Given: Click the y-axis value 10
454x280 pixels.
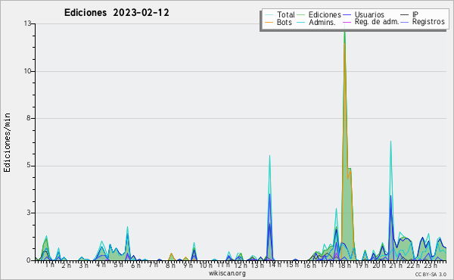Looking at the screenshot, I should 28,71.
